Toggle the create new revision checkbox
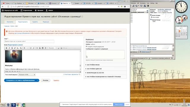This screenshot has height=107, width=190. (86, 46)
